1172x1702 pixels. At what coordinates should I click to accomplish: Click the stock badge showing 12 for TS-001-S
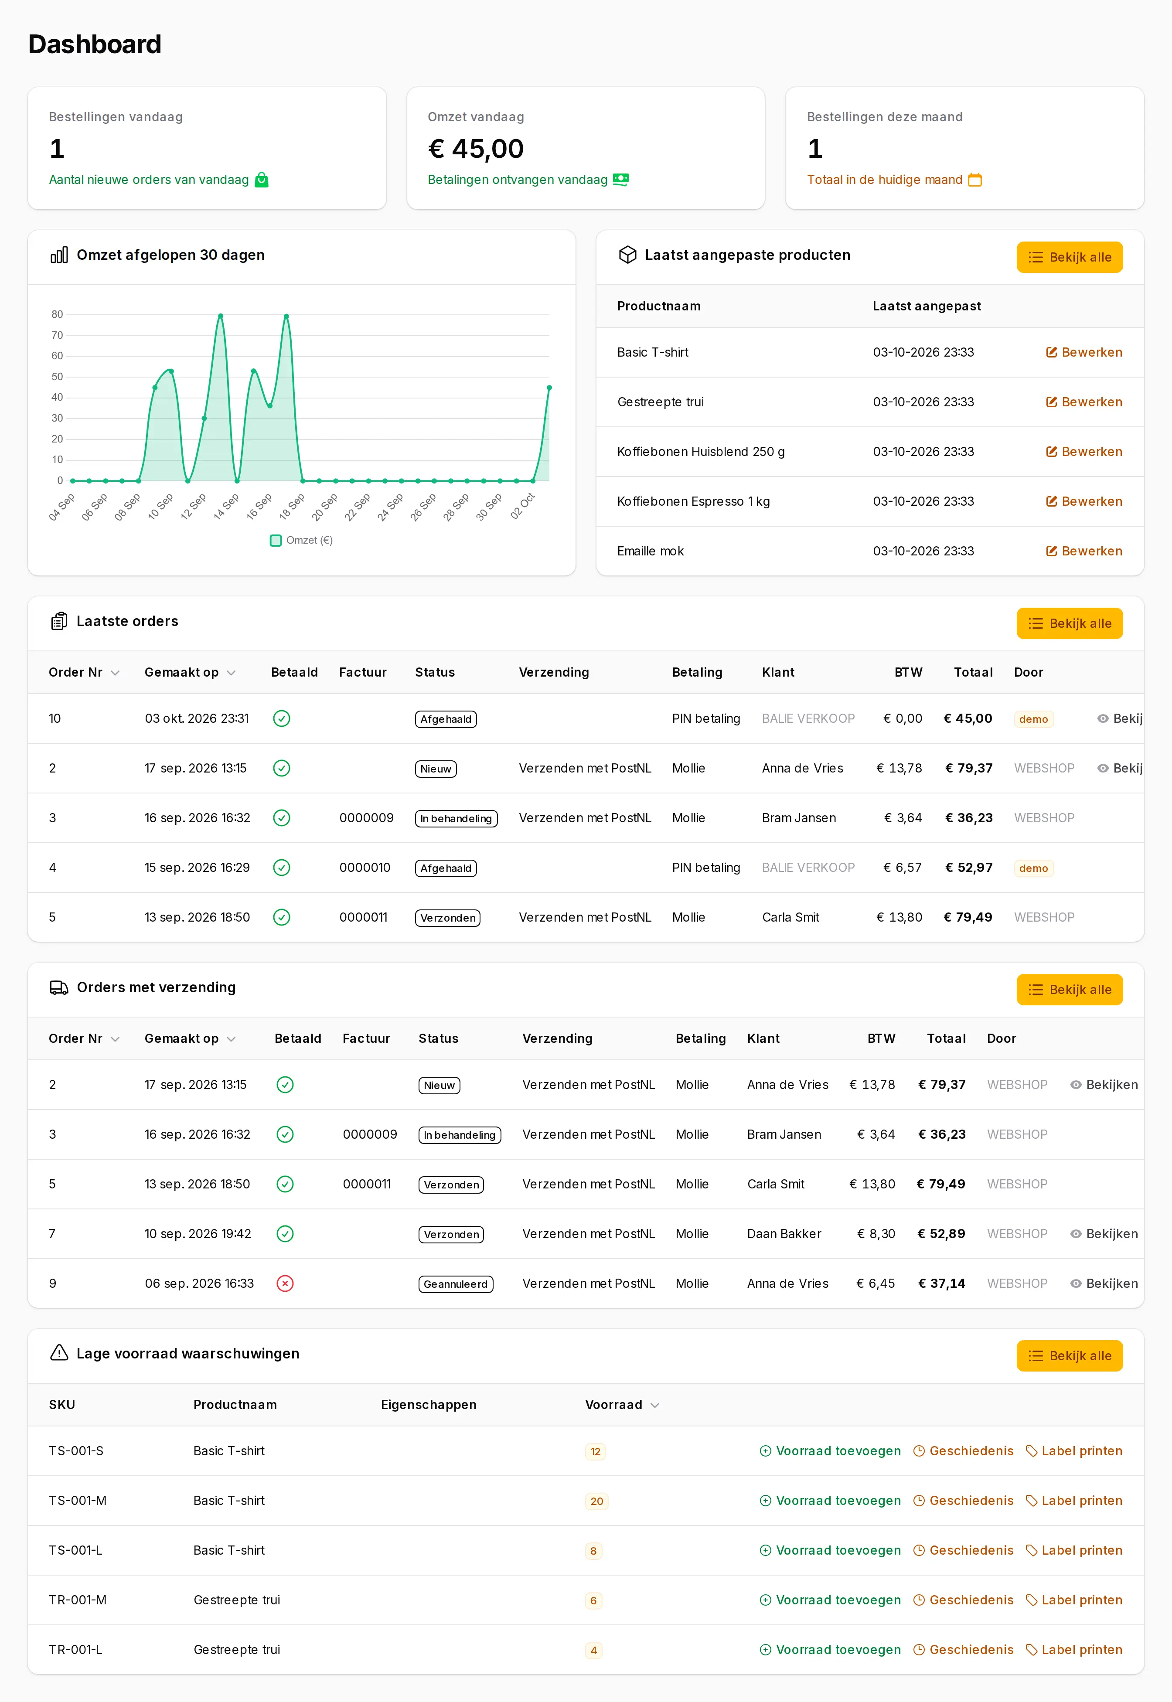pyautogui.click(x=595, y=1452)
